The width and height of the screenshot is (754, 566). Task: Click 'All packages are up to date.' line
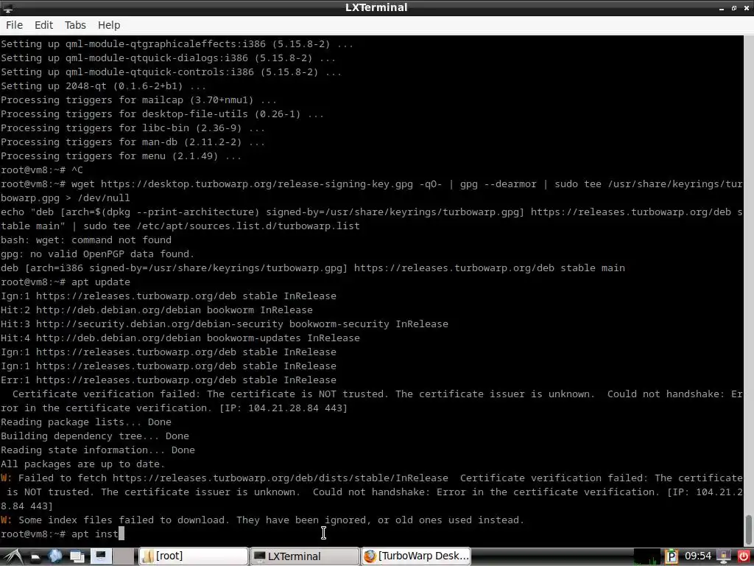tap(82, 464)
